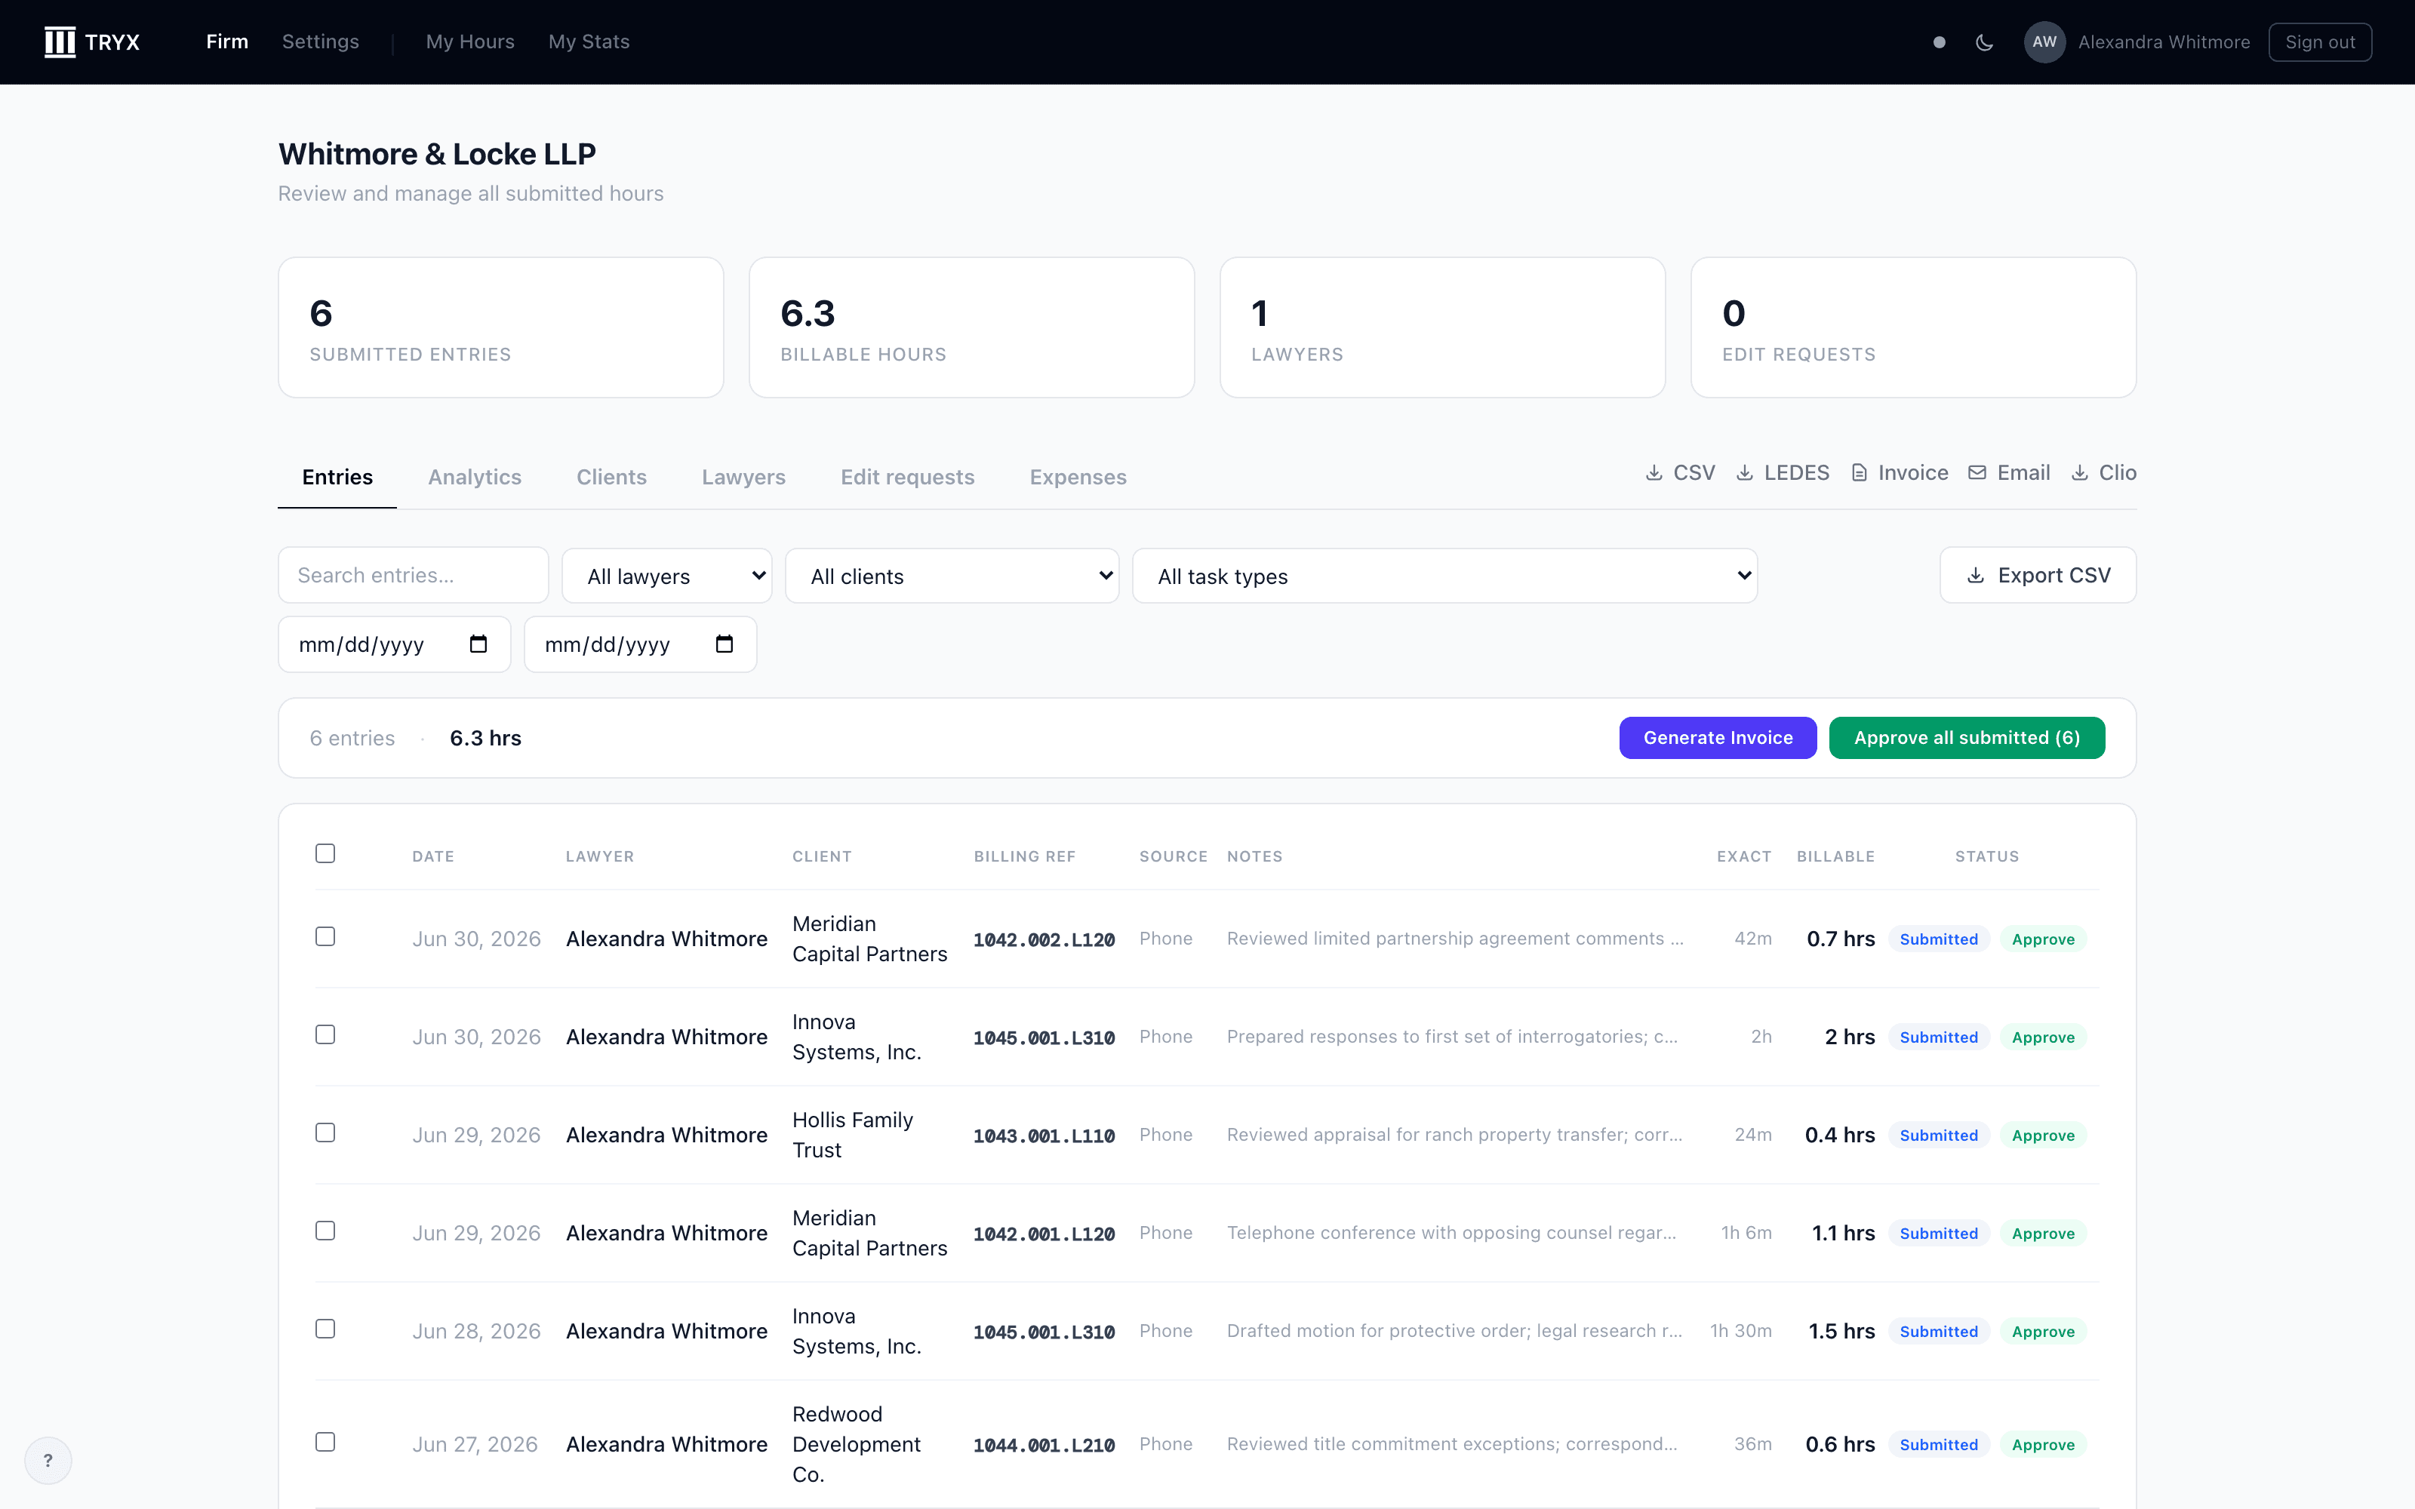The height and width of the screenshot is (1509, 2415).
Task: Click the BILLABLE column header
Action: (1835, 856)
